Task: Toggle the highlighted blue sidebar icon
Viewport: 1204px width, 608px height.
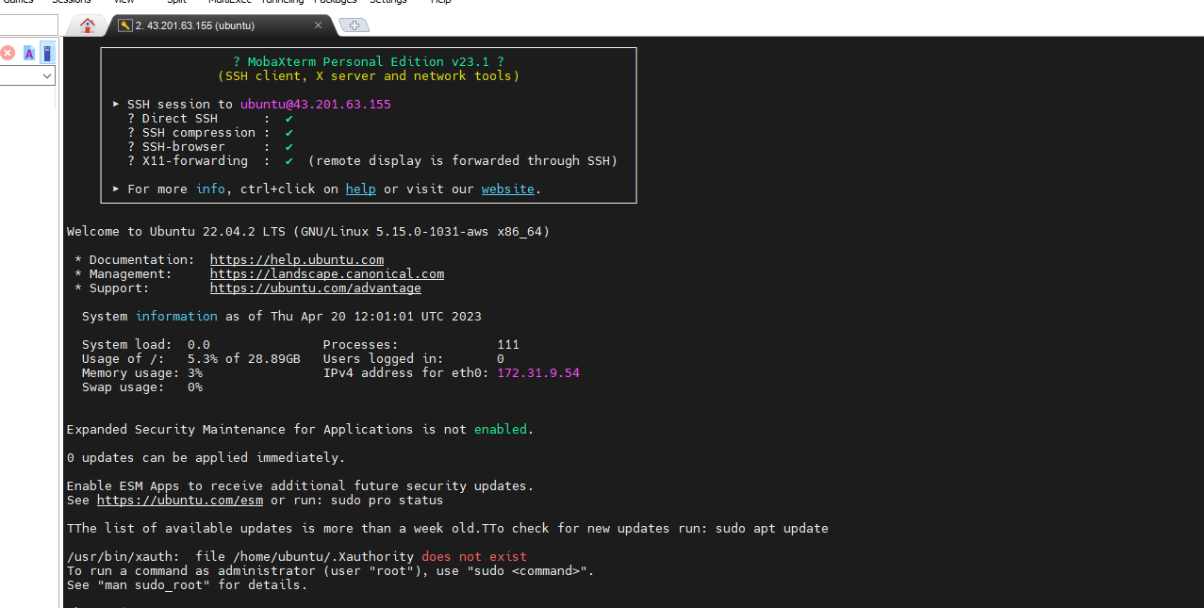Action: [46, 53]
